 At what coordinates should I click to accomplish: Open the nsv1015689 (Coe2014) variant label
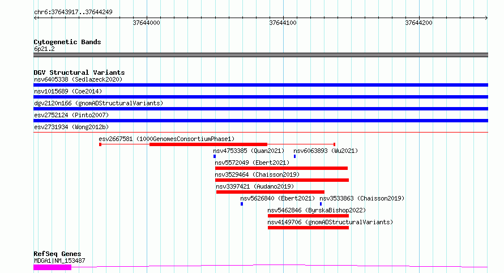[68, 91]
